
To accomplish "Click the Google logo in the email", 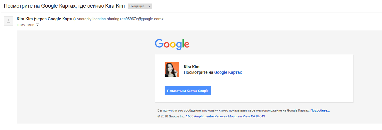I will [172, 44].
